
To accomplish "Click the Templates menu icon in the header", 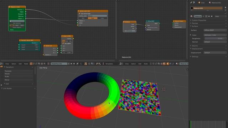I will 103,64.
